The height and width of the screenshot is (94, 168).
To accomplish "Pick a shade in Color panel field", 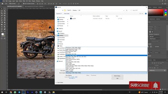I will (156, 12).
